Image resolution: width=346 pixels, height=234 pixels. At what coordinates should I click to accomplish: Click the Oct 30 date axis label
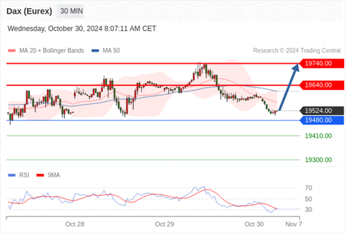(254, 224)
